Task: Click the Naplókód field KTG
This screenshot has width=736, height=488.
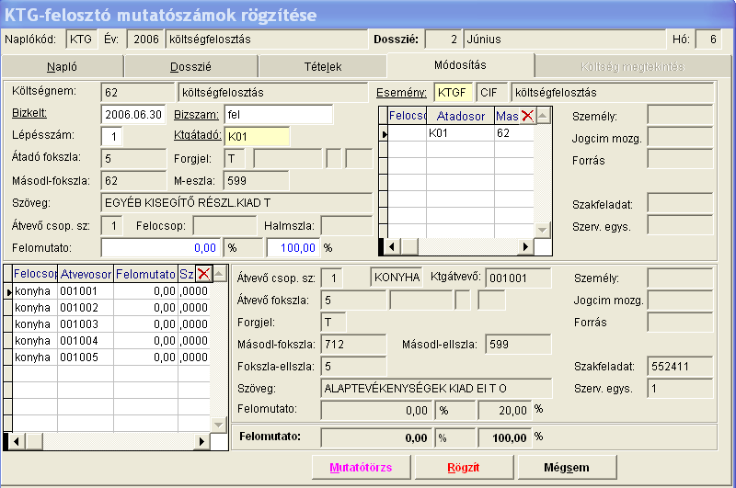Action: pos(81,40)
